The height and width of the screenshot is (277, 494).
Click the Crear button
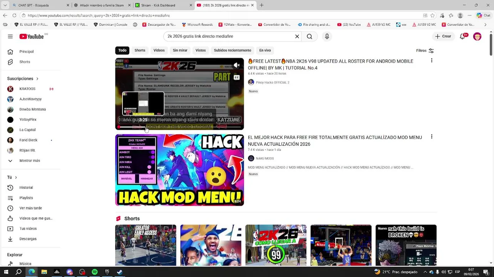point(443,36)
